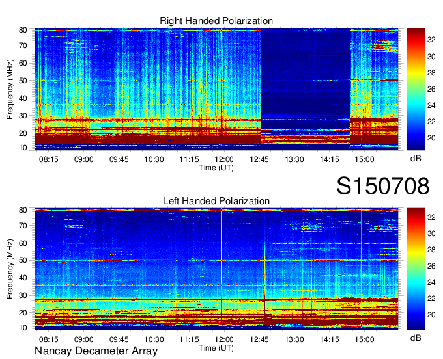Click the 12:00 tick on the bottom plot
The height and width of the screenshot is (359, 443).
coord(224,339)
